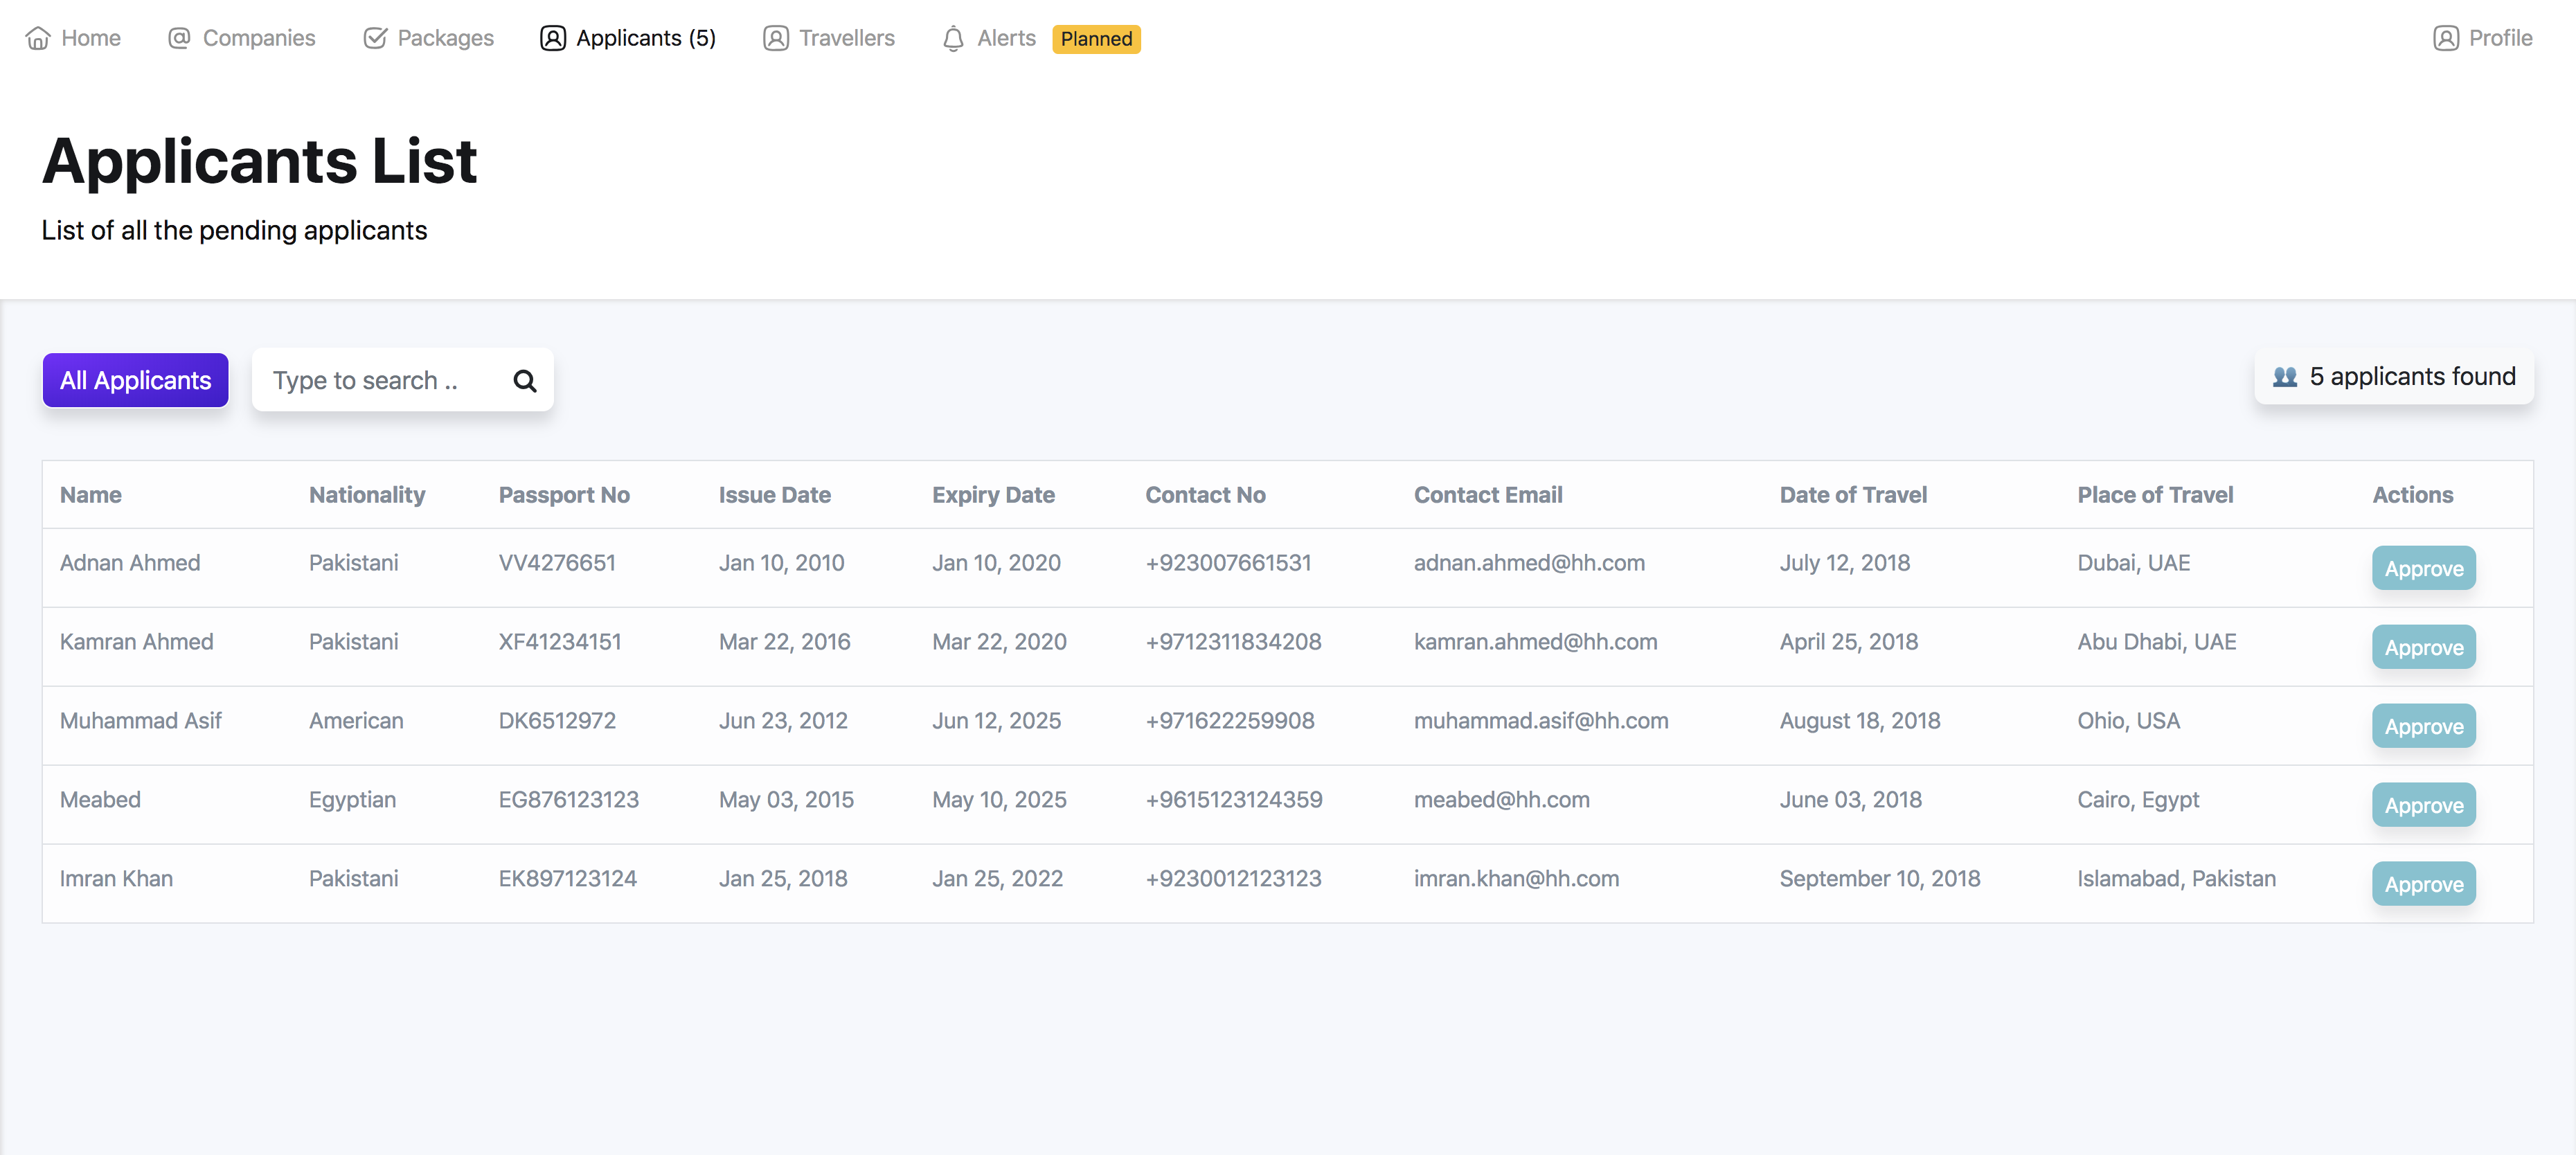Image resolution: width=2576 pixels, height=1155 pixels.
Task: Click the search magnifier icon
Action: click(525, 381)
